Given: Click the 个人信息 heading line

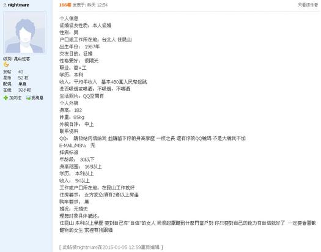Looking at the screenshot, I should 68,18.
